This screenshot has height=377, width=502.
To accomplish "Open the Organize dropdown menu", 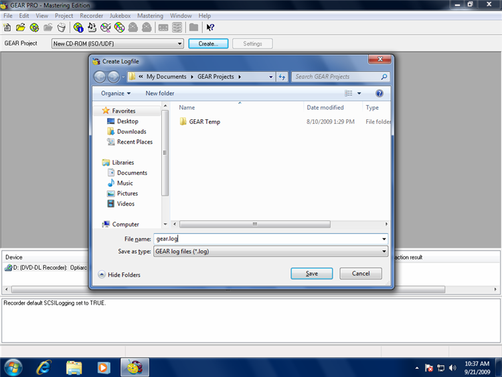I will point(116,93).
